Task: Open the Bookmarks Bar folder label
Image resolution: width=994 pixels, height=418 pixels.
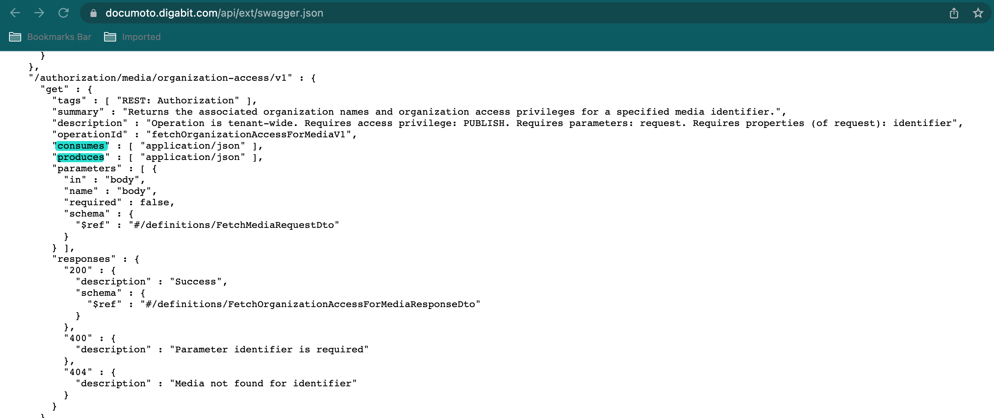Action: pos(59,37)
